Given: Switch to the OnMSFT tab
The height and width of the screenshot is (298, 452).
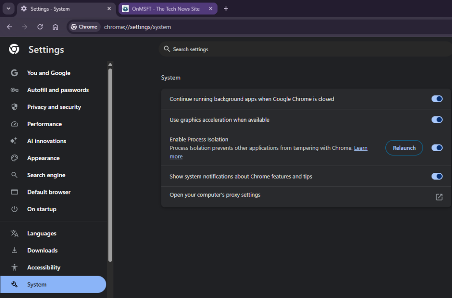Looking at the screenshot, I should tap(166, 9).
